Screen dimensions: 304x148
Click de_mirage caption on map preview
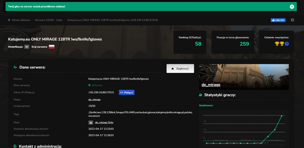[x=211, y=85]
